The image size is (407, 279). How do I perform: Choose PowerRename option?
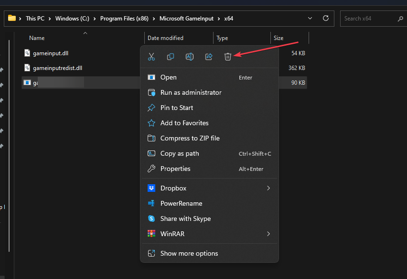(209, 203)
